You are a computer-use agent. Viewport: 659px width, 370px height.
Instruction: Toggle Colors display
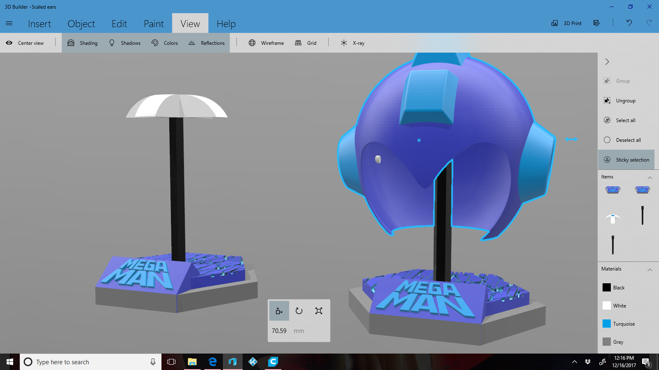pyautogui.click(x=165, y=43)
